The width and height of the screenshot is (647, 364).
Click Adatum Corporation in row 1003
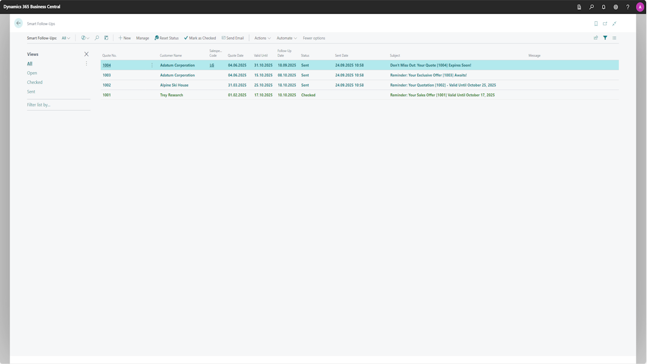pyautogui.click(x=177, y=75)
